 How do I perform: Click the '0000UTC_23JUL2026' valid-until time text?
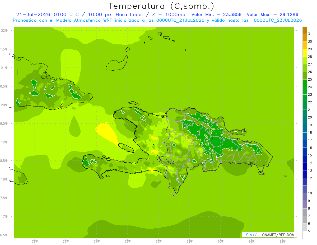(x=278, y=20)
